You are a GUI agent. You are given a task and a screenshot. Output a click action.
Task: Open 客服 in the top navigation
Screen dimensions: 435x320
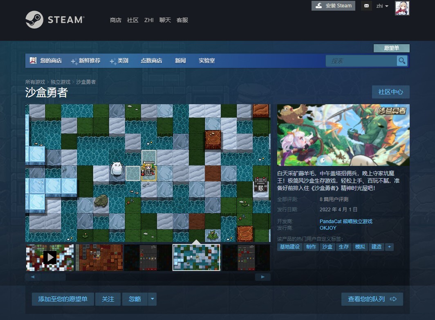point(182,20)
